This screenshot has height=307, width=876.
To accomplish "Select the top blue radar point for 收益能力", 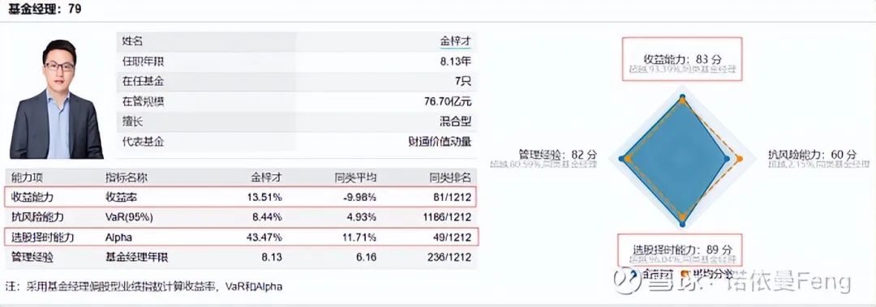I will (x=682, y=98).
